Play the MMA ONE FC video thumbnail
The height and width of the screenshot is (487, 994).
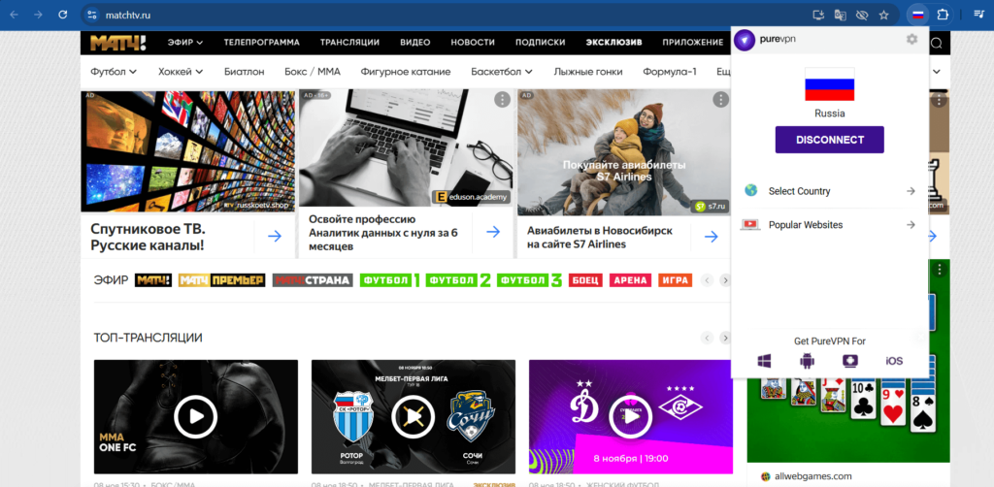click(x=195, y=417)
